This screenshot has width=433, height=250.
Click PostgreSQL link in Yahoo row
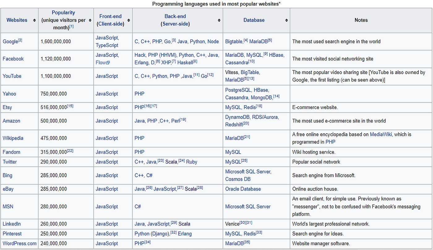click(x=238, y=90)
